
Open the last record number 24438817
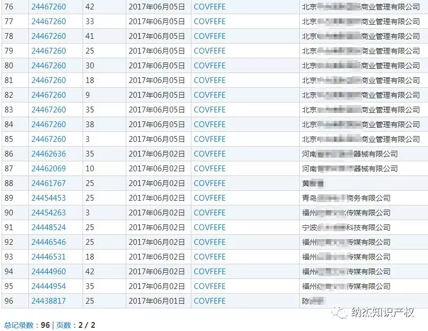[x=48, y=301]
